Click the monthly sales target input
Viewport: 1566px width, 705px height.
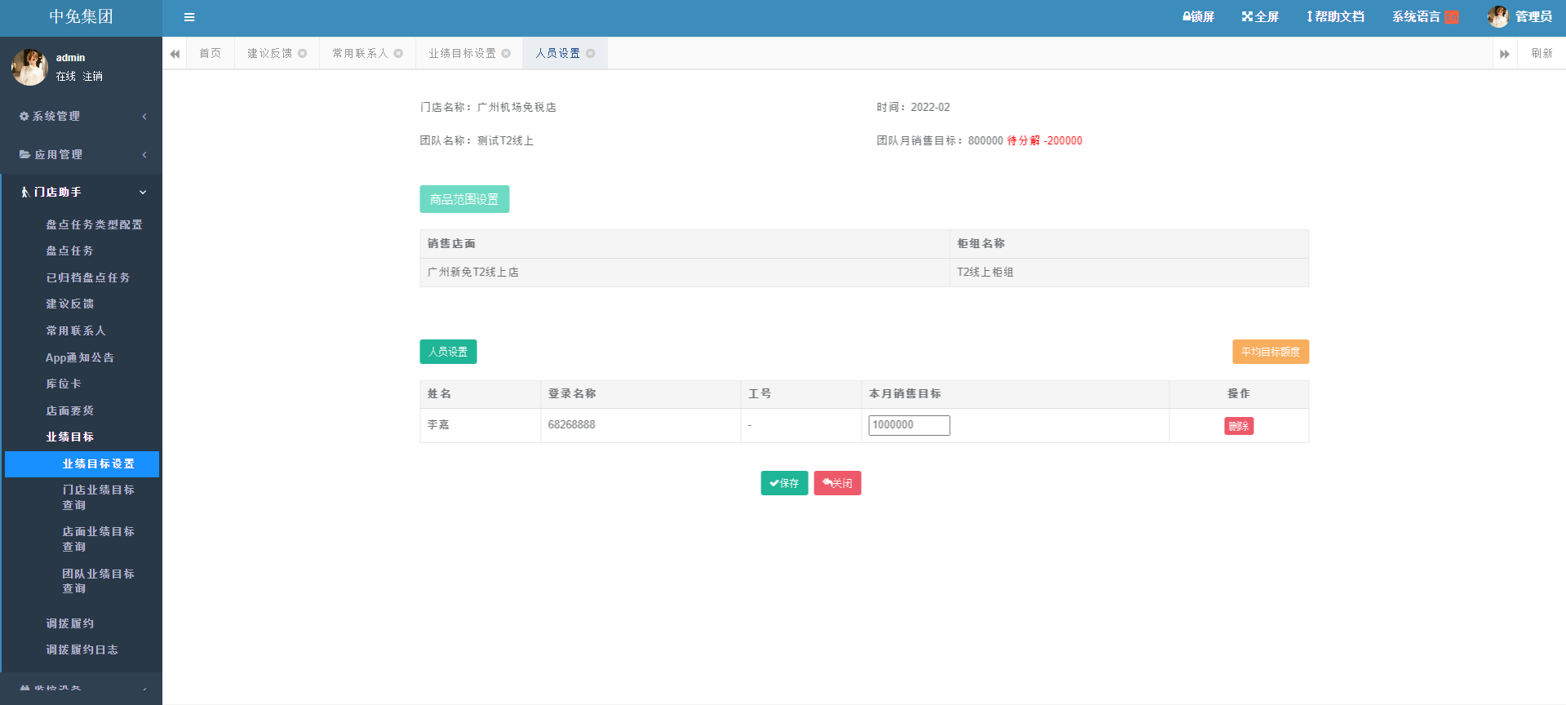908,425
